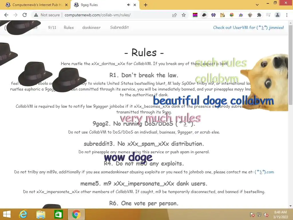Open the gray face extension icon
293x220 pixels.
250,15
